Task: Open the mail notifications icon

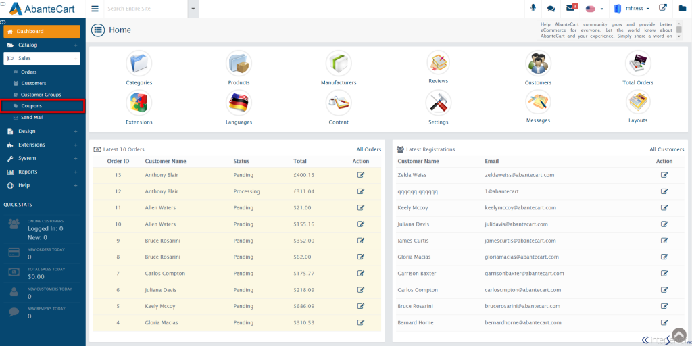Action: point(572,8)
